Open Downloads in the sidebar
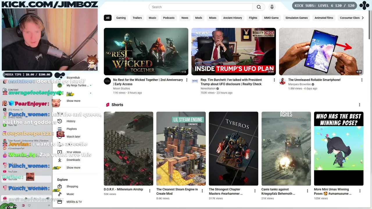The image size is (372, 209). pyautogui.click(x=73, y=160)
